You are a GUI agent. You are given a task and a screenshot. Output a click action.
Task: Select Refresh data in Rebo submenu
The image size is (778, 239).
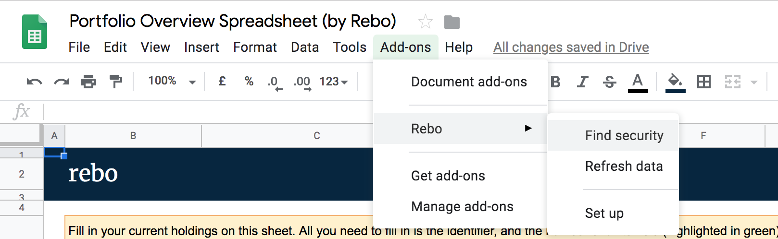(x=613, y=166)
